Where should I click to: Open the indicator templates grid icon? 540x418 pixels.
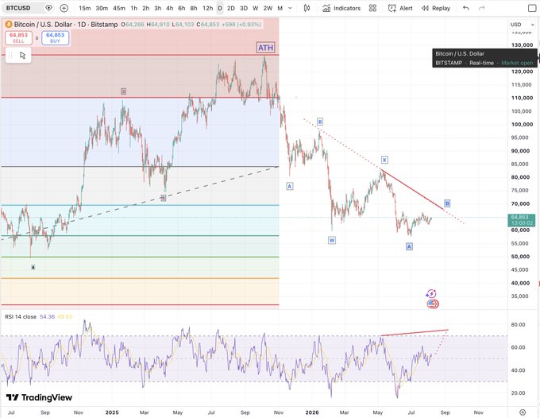tap(372, 8)
